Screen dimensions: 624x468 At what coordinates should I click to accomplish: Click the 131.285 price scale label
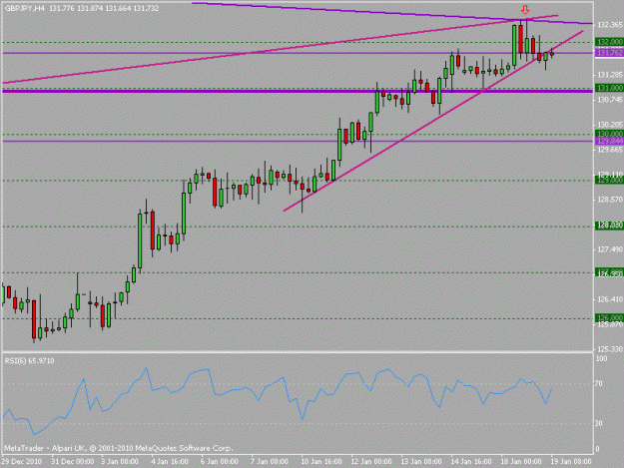point(610,75)
